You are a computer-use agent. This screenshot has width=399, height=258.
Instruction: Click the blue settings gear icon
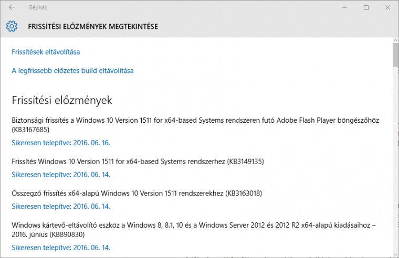tap(12, 26)
